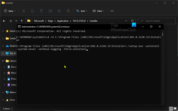The image size is (178, 111).
Task: Show recent locations chevron
Action: point(16,21)
